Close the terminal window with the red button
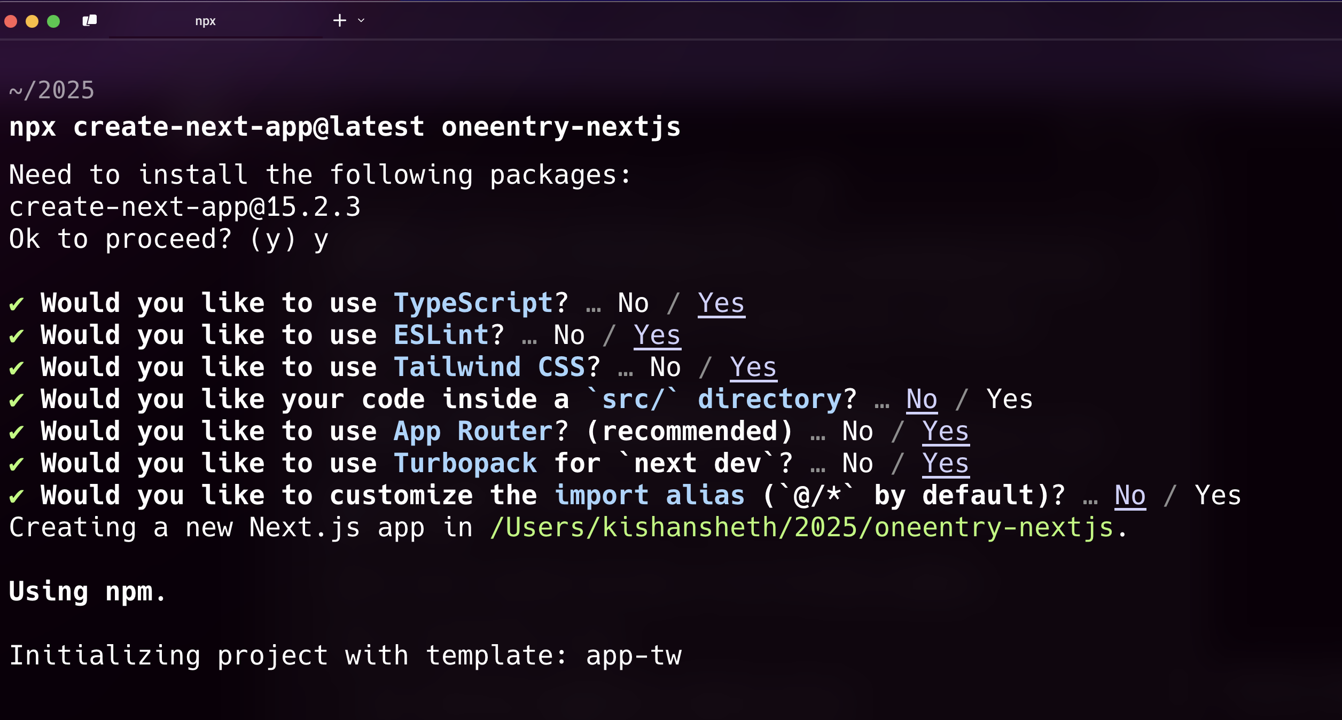The image size is (1342, 720). pyautogui.click(x=11, y=21)
